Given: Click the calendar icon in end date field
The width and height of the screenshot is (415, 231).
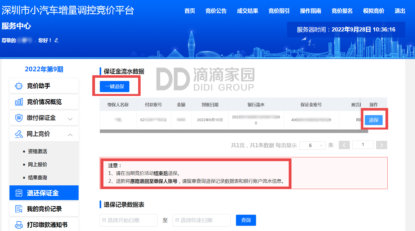Looking at the screenshot, I should pyautogui.click(x=177, y=220).
